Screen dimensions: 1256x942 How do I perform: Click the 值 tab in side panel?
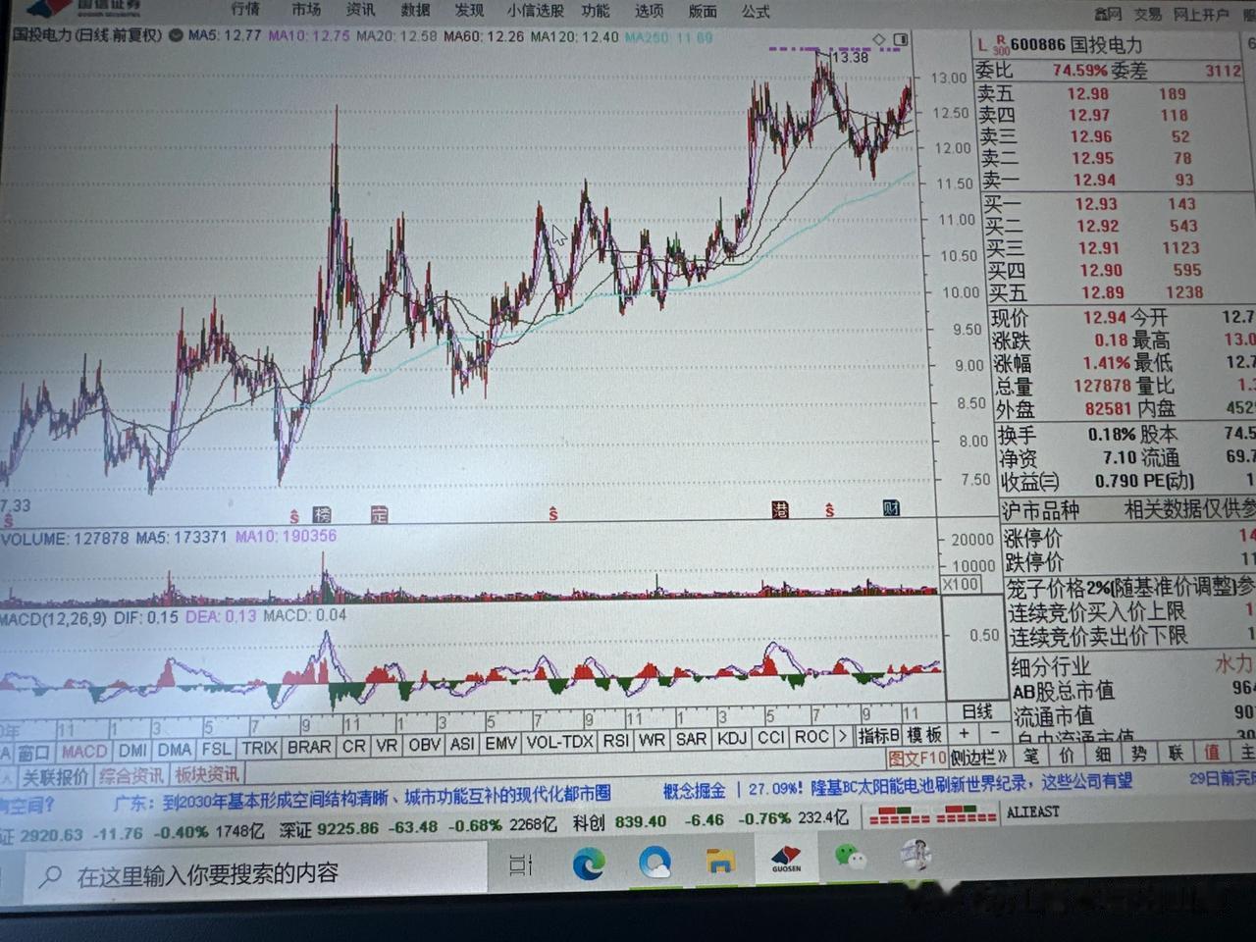(1212, 753)
